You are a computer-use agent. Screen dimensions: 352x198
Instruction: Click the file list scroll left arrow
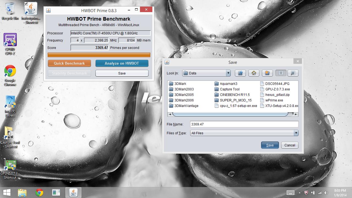(x=170, y=114)
